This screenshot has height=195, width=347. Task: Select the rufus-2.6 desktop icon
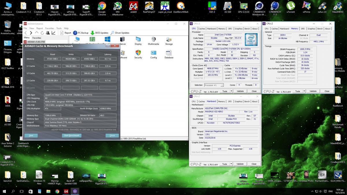click(x=322, y=7)
